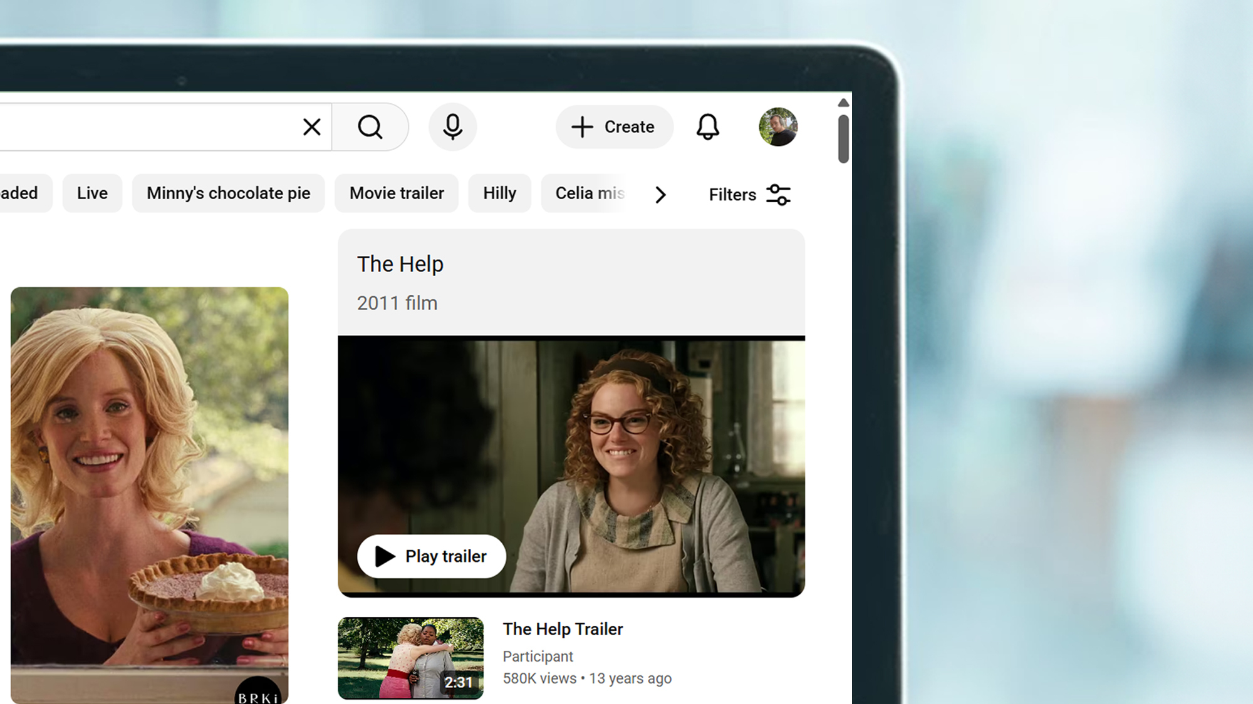The height and width of the screenshot is (704, 1253).
Task: Expand more filter chips with right chevron
Action: point(661,195)
